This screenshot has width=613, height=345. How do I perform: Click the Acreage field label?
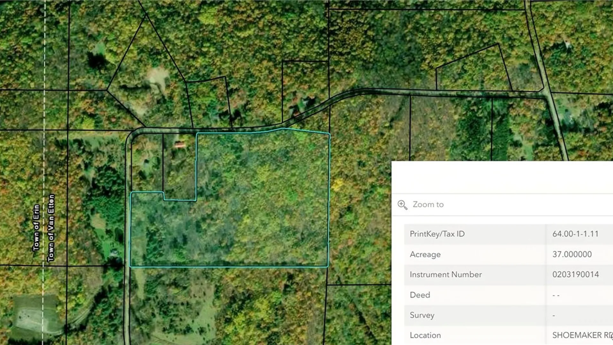pos(425,254)
